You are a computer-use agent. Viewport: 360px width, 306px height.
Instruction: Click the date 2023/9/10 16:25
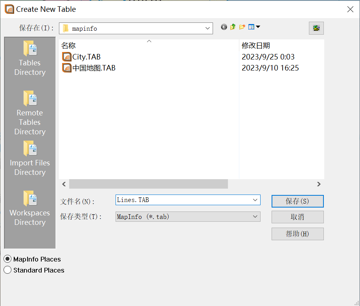(270, 68)
